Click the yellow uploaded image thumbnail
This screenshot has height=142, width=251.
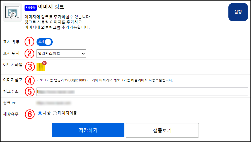coord(40,67)
